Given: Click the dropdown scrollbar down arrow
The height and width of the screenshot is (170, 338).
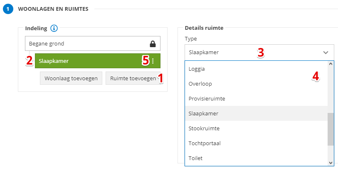Looking at the screenshot, I should coord(331,163).
